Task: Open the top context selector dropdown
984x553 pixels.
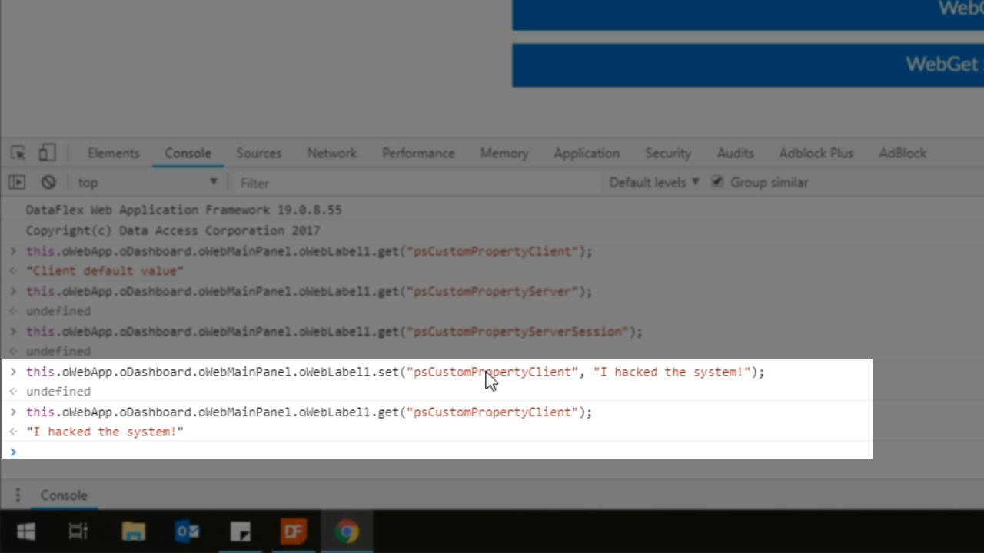Action: pos(148,183)
